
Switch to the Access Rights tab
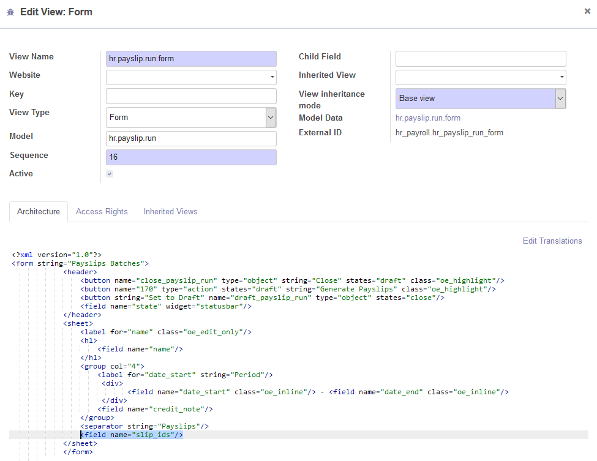[x=102, y=212]
